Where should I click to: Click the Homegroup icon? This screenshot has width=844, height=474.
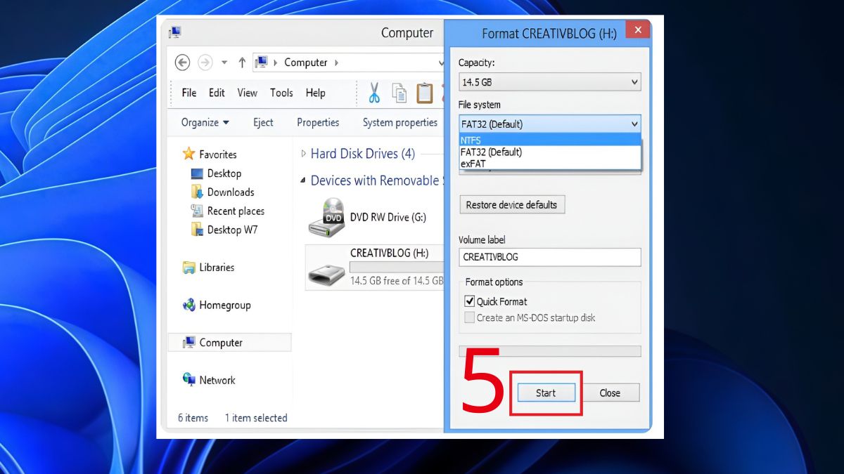point(188,305)
